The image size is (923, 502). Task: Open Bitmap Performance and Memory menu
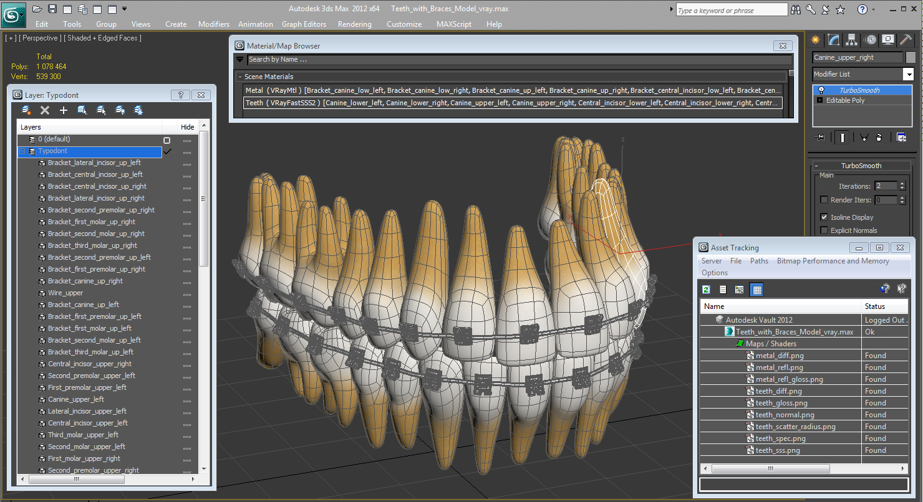coord(833,261)
